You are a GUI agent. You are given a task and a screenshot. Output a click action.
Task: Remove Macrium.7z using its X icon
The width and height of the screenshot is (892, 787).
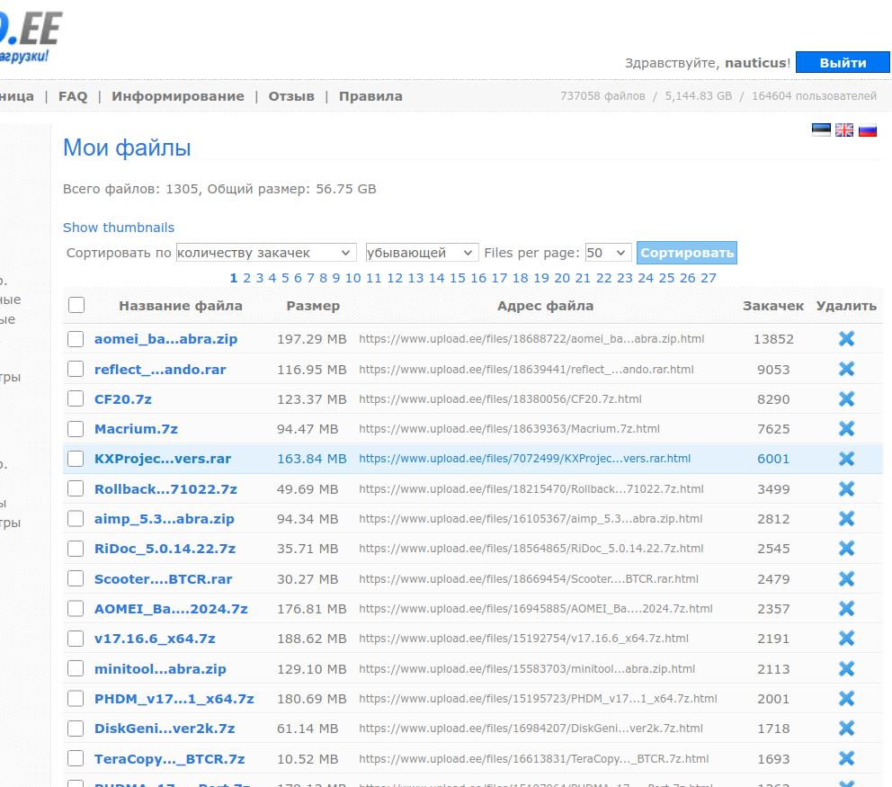point(846,429)
